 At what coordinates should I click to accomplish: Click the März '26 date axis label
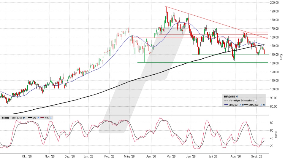tap(129, 156)
